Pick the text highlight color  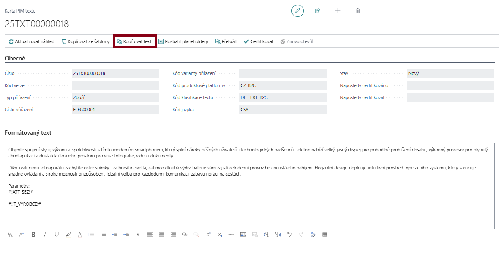point(68,235)
